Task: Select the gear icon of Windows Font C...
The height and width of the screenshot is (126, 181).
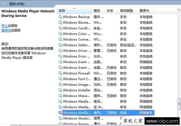Action: click(60, 79)
